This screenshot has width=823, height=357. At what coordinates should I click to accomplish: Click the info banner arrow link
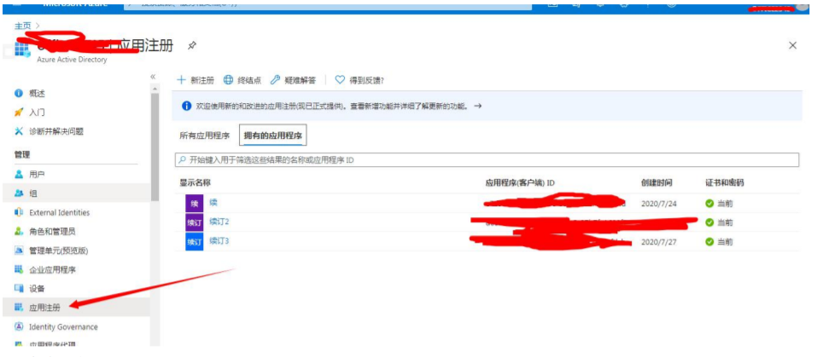[x=477, y=106]
